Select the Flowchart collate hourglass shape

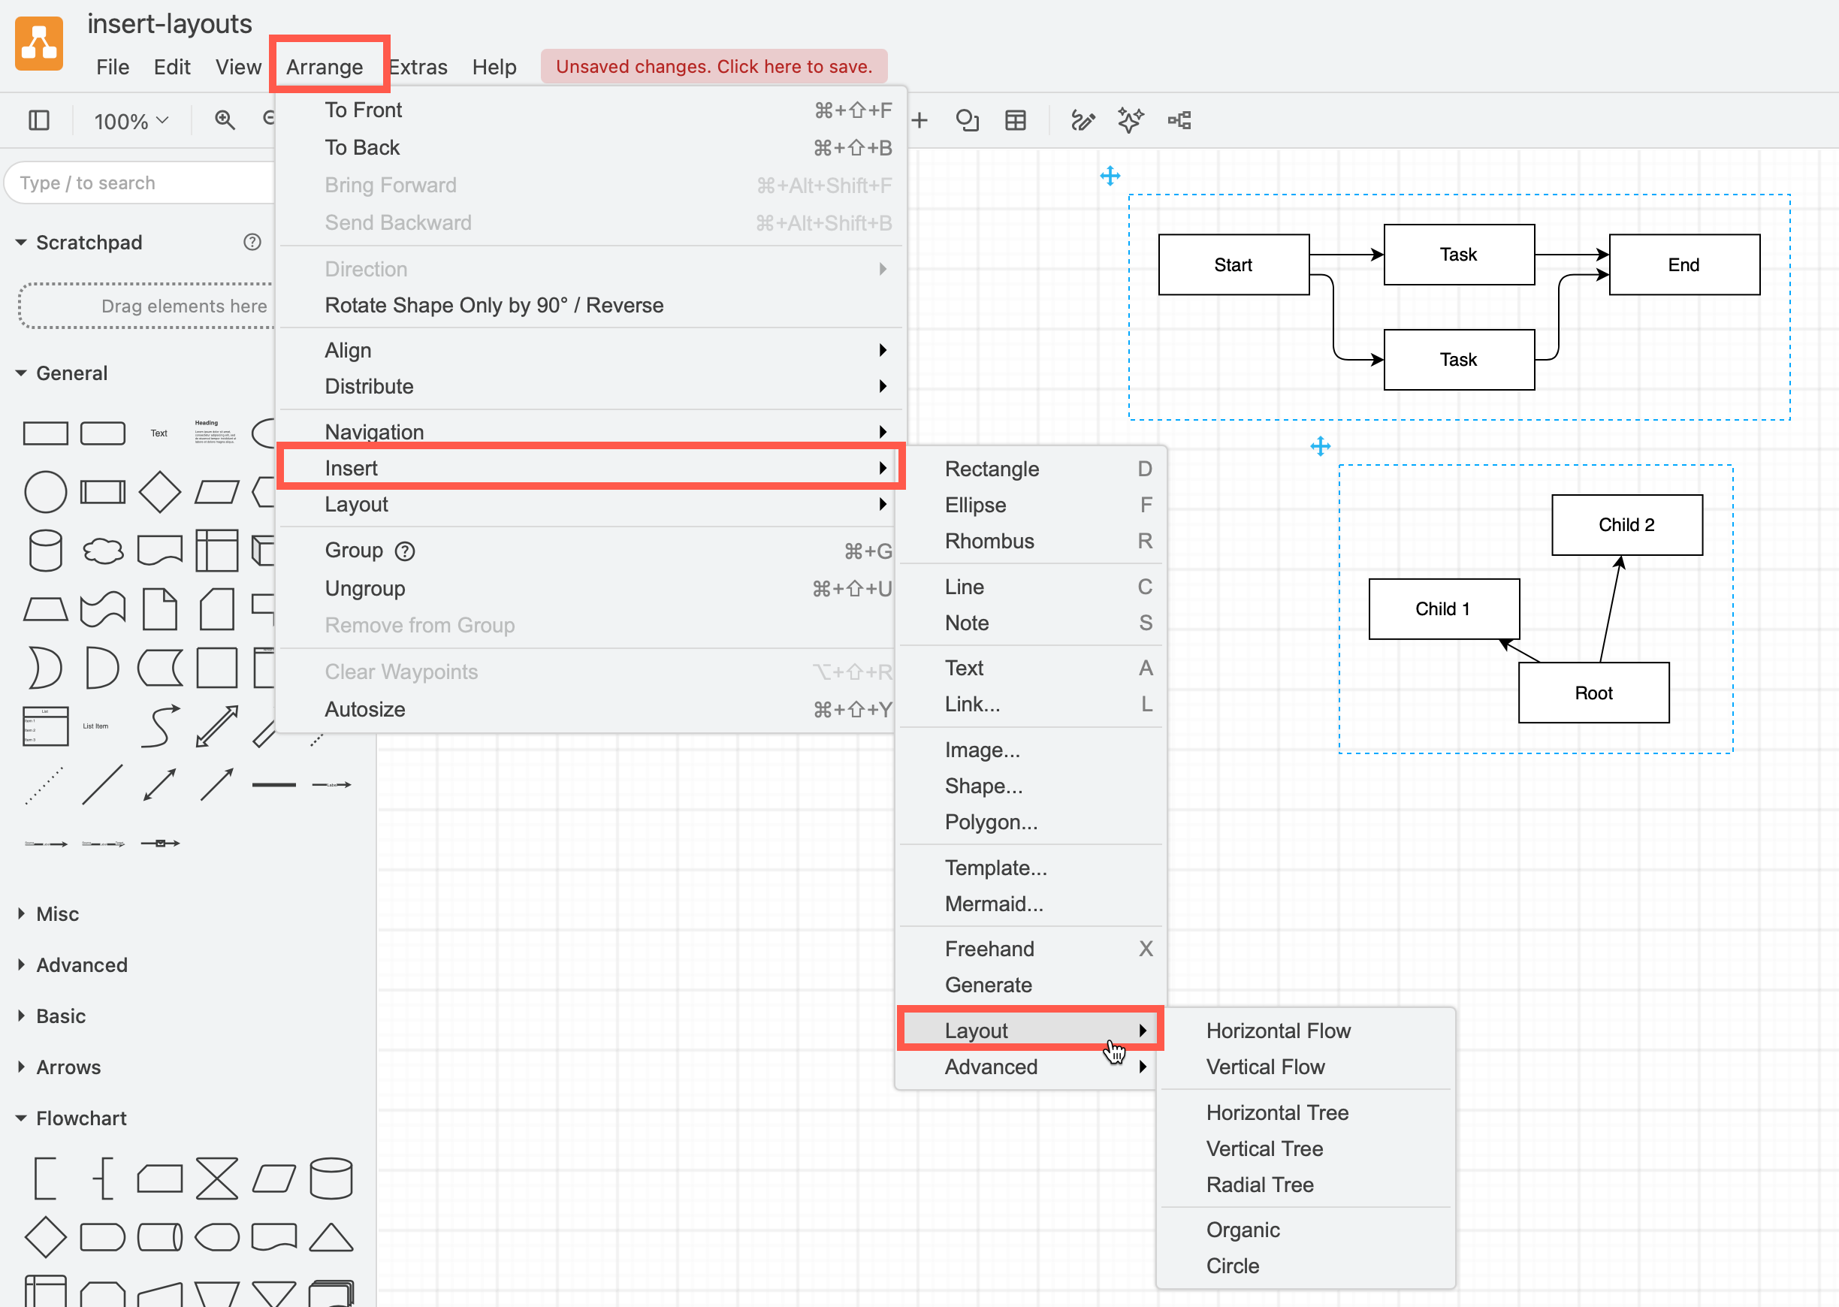pos(216,1179)
